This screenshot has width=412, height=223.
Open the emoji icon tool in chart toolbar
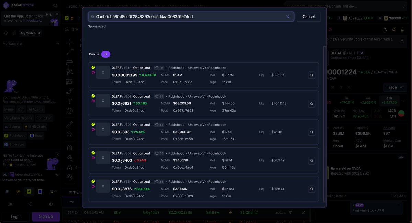pyautogui.click(x=70, y=111)
